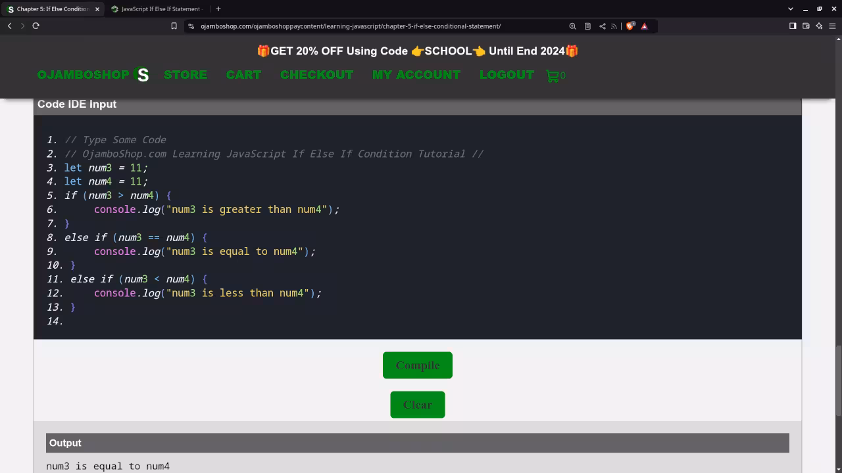This screenshot has height=473, width=842.
Task: Open the Brave Wallet icon
Action: coord(806,26)
